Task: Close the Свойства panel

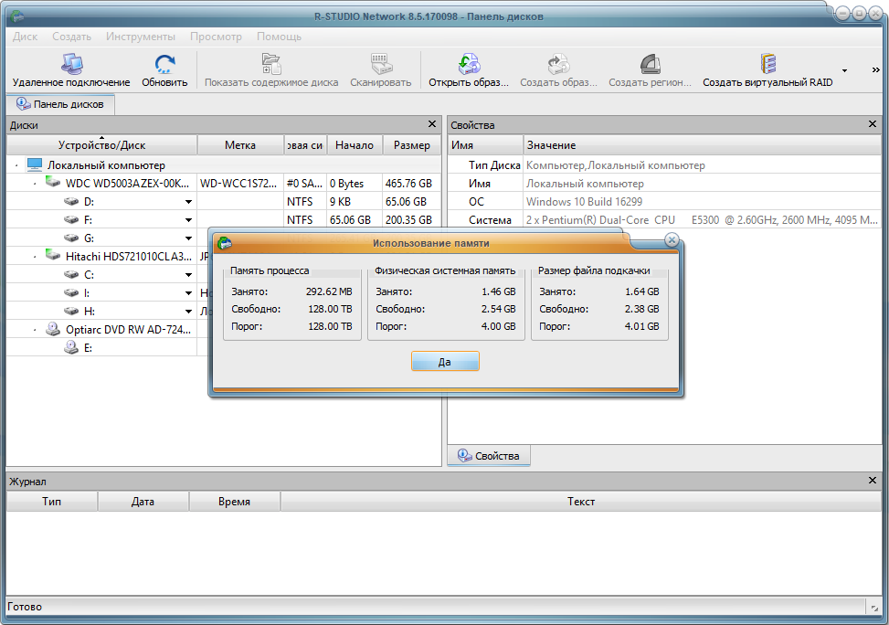Action: coord(873,124)
